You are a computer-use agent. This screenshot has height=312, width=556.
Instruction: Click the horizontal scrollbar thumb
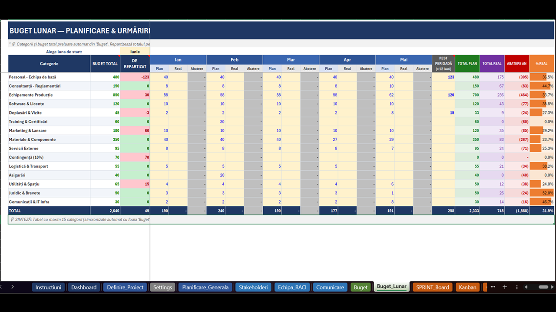pyautogui.click(x=543, y=287)
